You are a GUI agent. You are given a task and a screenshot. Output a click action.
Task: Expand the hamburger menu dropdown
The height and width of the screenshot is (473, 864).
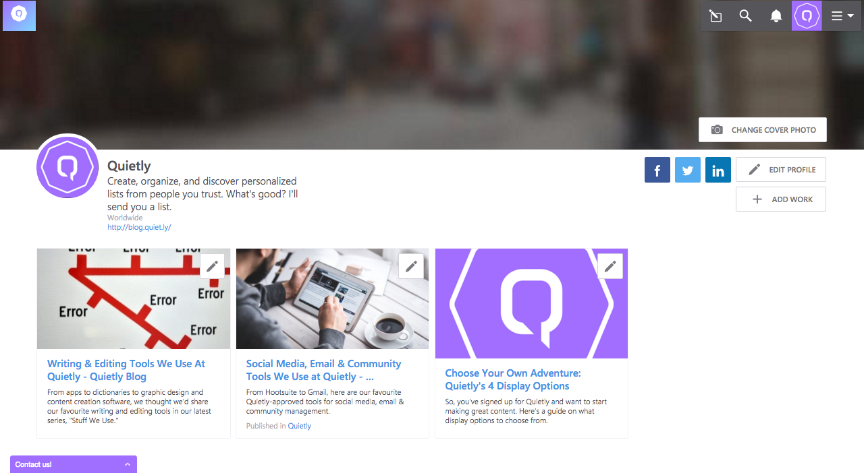pos(842,15)
